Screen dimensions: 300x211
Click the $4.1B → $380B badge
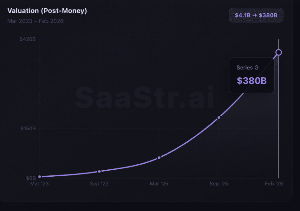256,15
